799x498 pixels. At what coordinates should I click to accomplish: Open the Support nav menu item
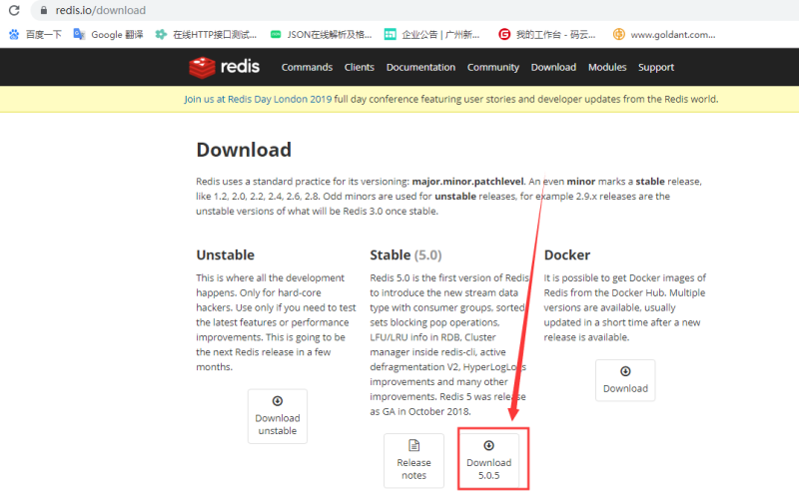(656, 67)
